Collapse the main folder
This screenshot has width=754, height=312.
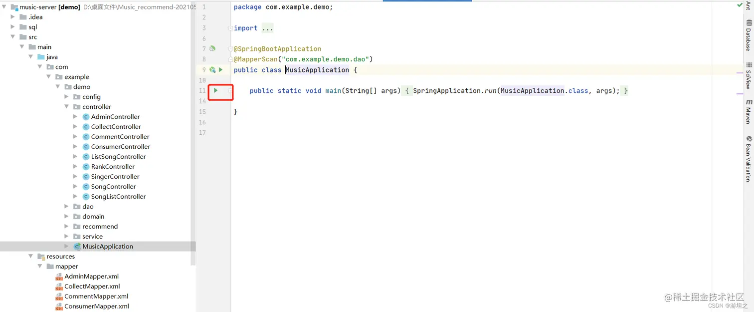(x=22, y=47)
